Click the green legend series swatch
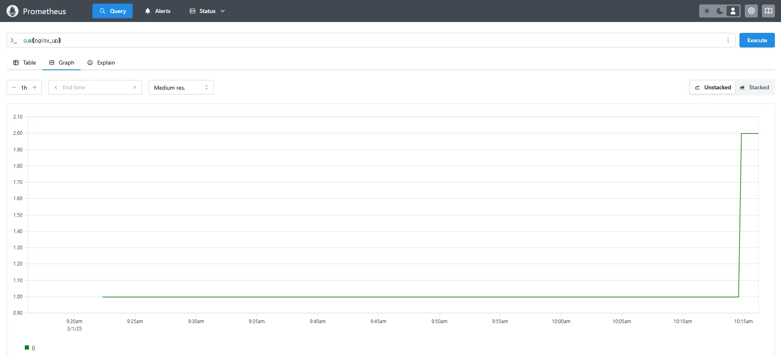This screenshot has height=356, width=781. (x=27, y=347)
